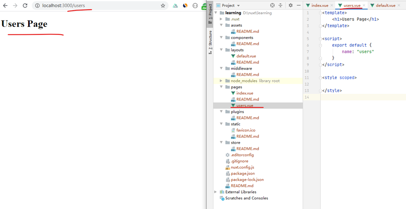
Task: Open the Nuxt extension icon in browser toolbar
Action: 176,6
